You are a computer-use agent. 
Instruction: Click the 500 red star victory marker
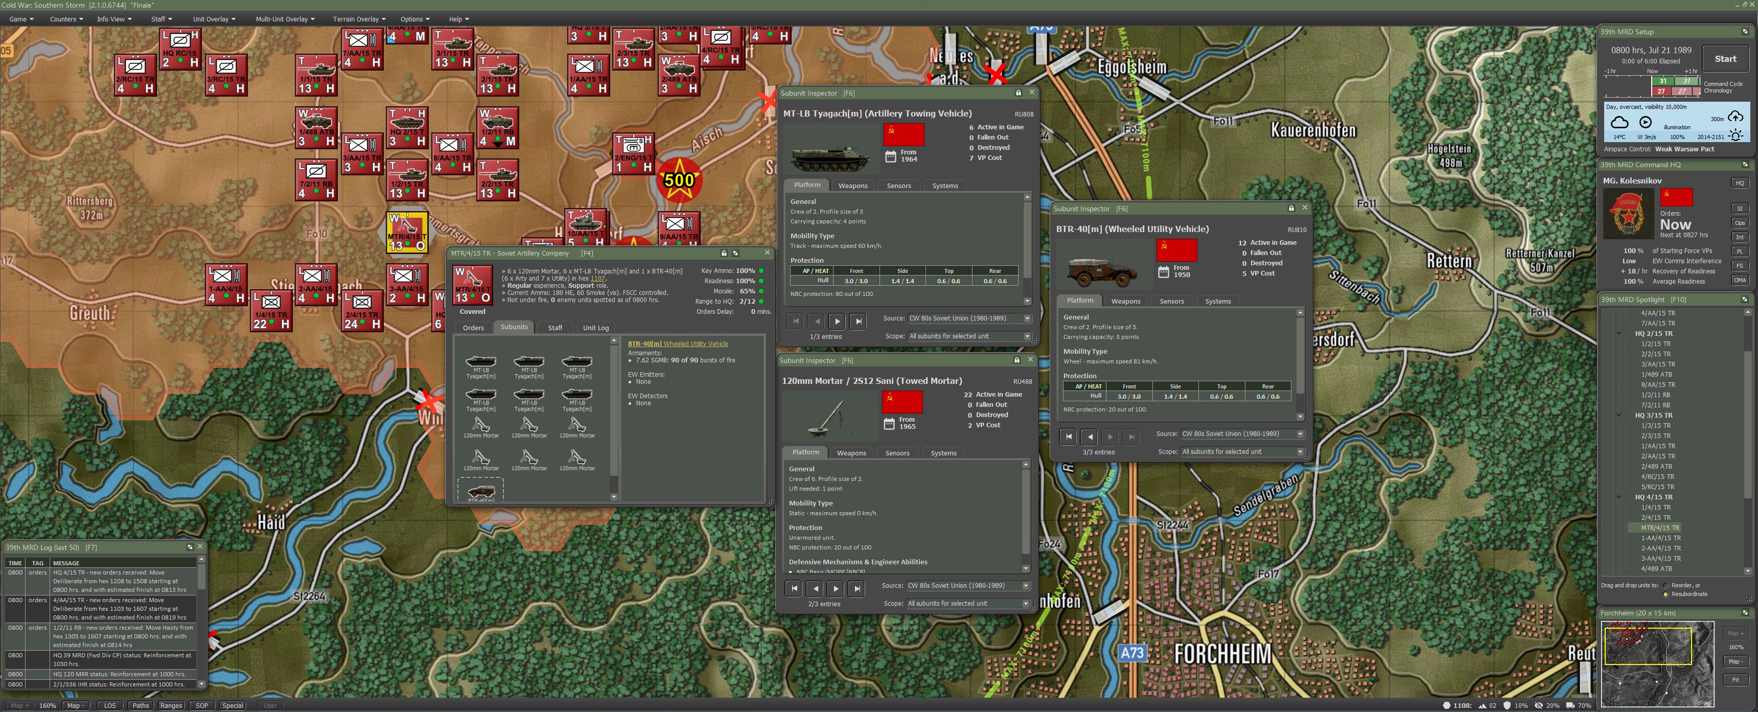pyautogui.click(x=679, y=180)
